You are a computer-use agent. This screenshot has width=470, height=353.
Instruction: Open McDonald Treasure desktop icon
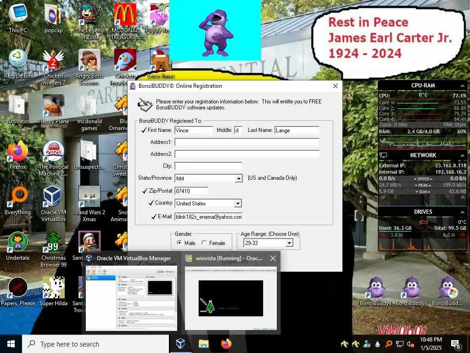125,22
